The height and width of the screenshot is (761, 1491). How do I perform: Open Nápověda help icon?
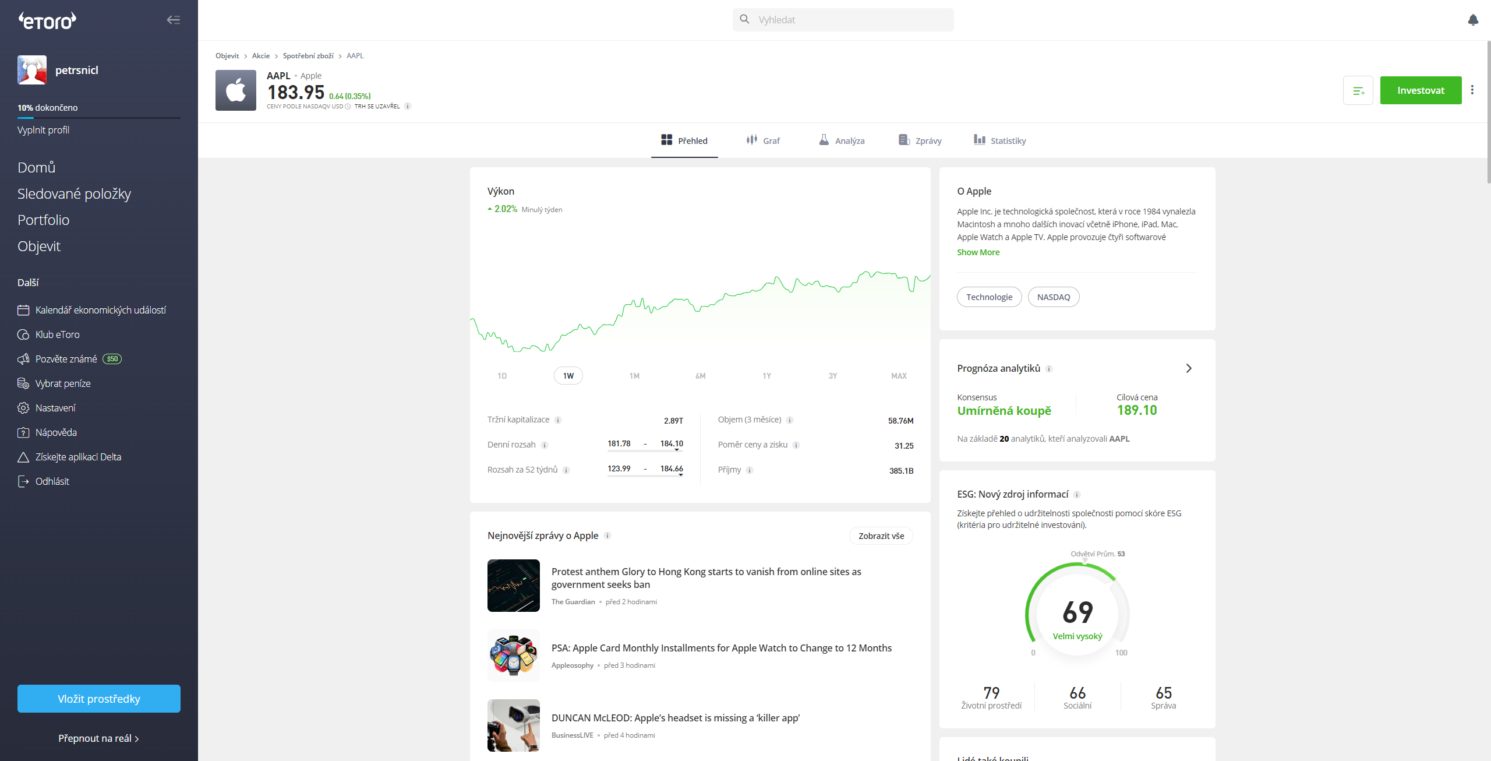tap(23, 432)
